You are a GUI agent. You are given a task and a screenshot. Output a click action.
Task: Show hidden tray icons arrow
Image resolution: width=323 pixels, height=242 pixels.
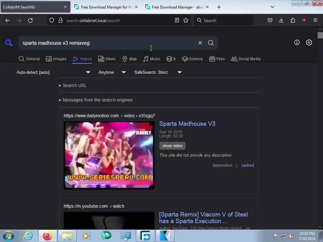tap(268, 236)
